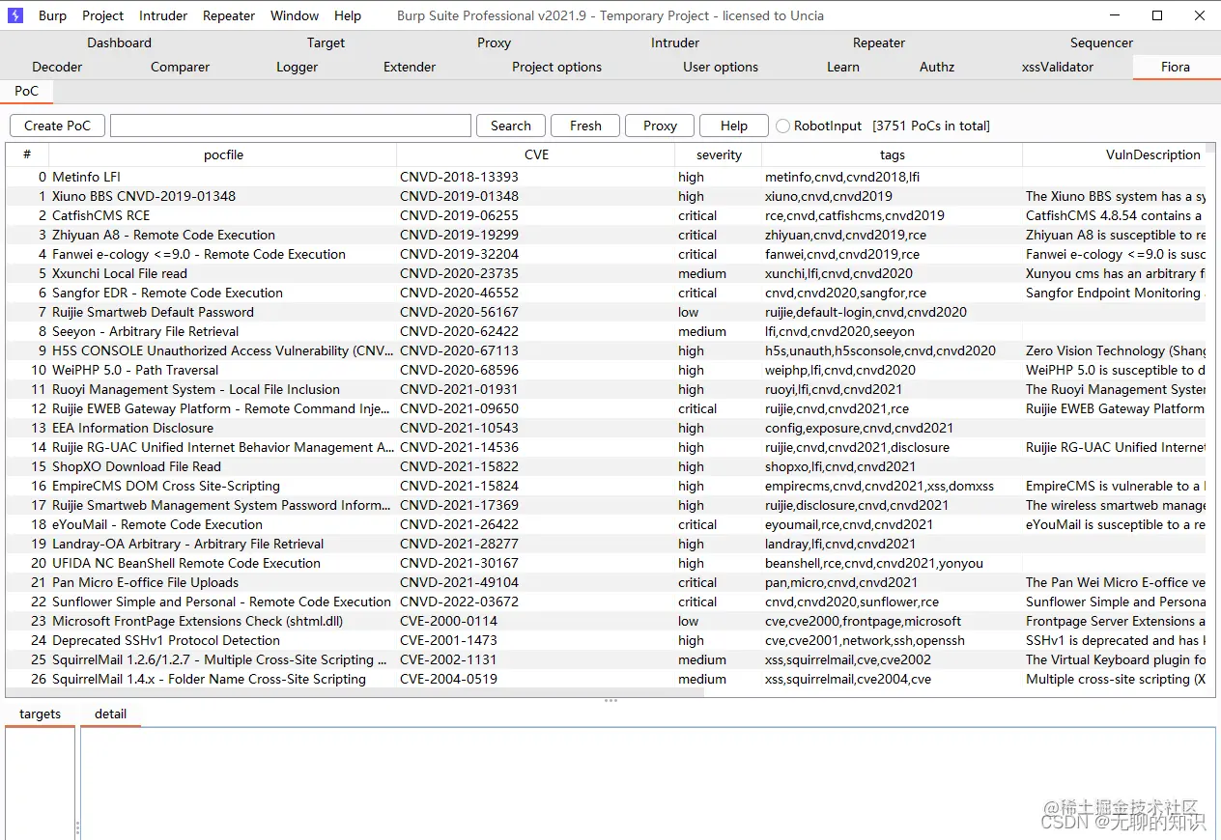
Task: Switch to the Target tab
Action: (326, 42)
